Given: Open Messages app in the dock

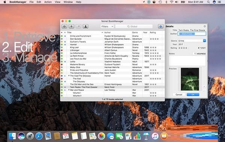Looking at the screenshot, I should (110, 136).
